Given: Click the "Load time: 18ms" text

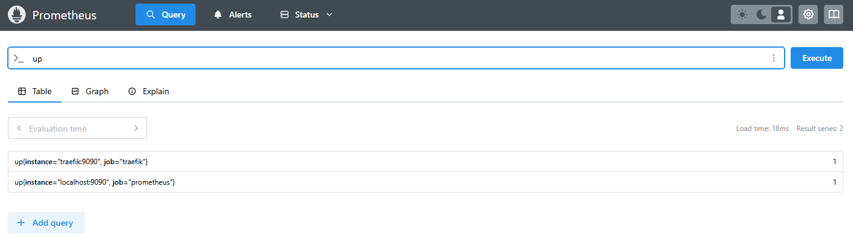Looking at the screenshot, I should pos(762,129).
